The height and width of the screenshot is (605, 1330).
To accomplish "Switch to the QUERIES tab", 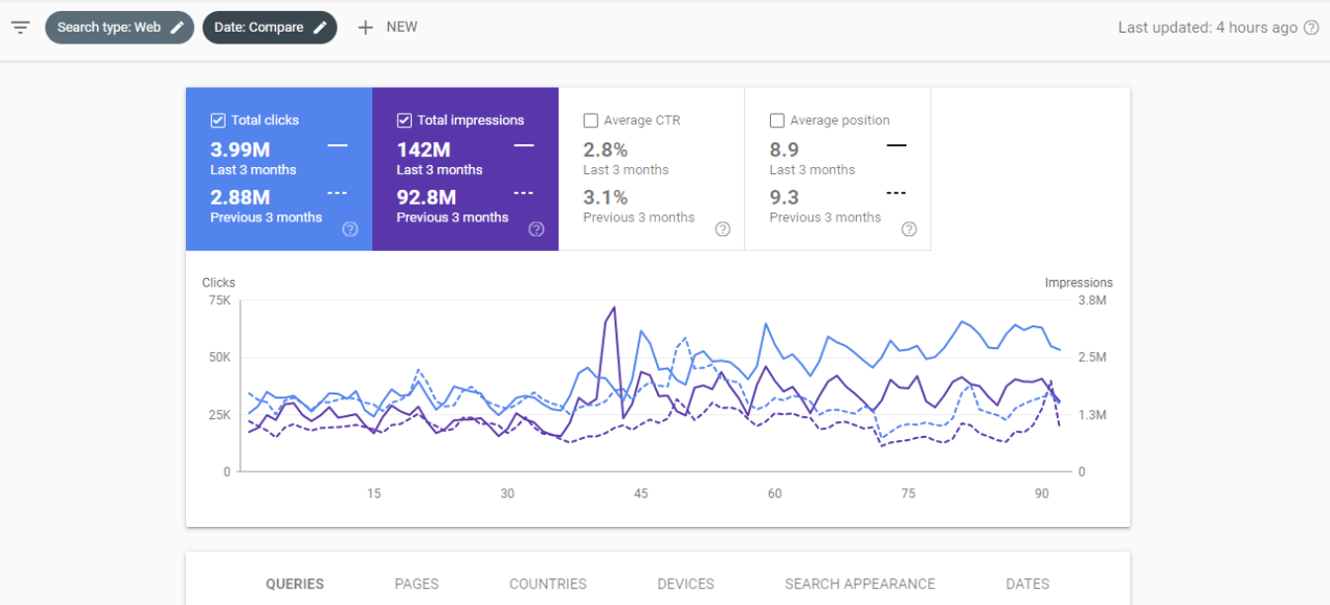I will (295, 584).
